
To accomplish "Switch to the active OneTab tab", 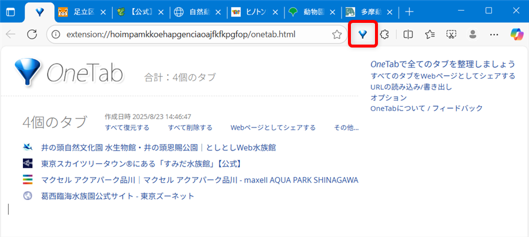I will (40, 12).
